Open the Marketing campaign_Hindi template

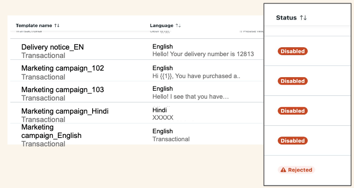click(65, 111)
